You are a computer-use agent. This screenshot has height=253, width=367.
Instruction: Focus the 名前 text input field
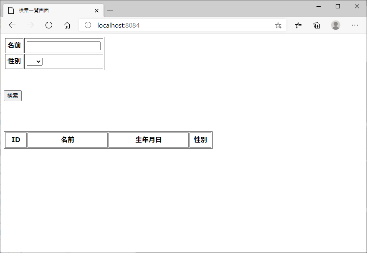63,46
